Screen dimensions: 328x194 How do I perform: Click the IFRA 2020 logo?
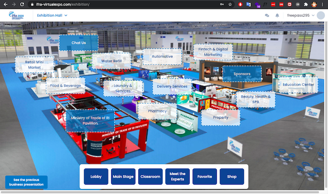click(x=16, y=15)
